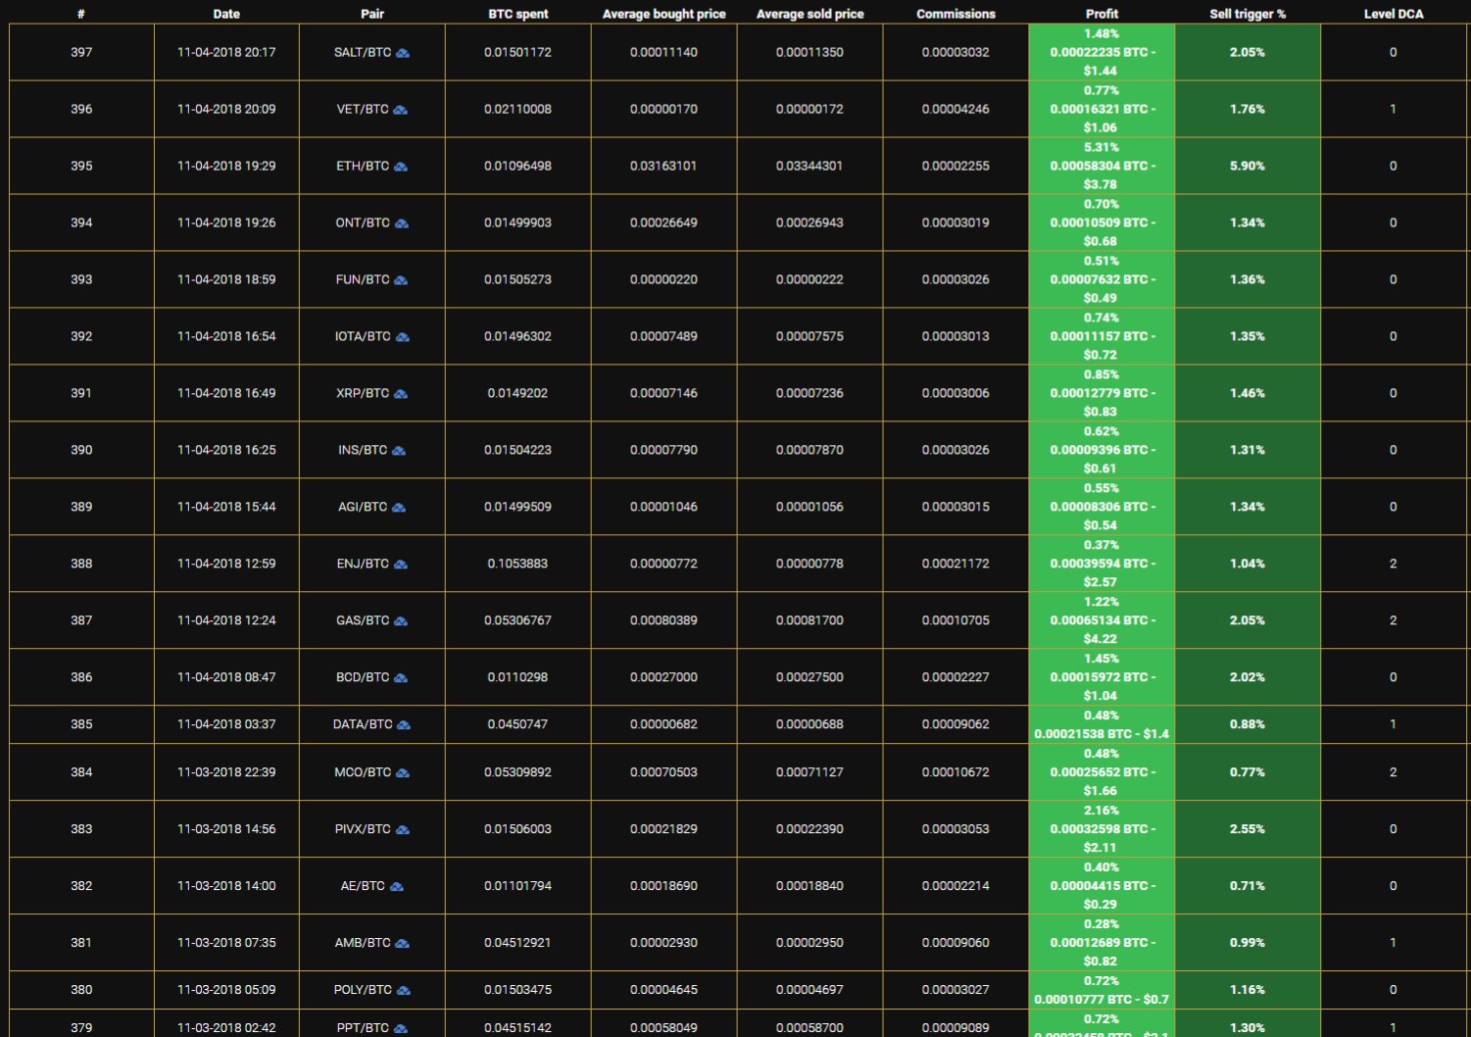
Task: Click the 0.71% sell trigger cell
Action: click(1248, 886)
